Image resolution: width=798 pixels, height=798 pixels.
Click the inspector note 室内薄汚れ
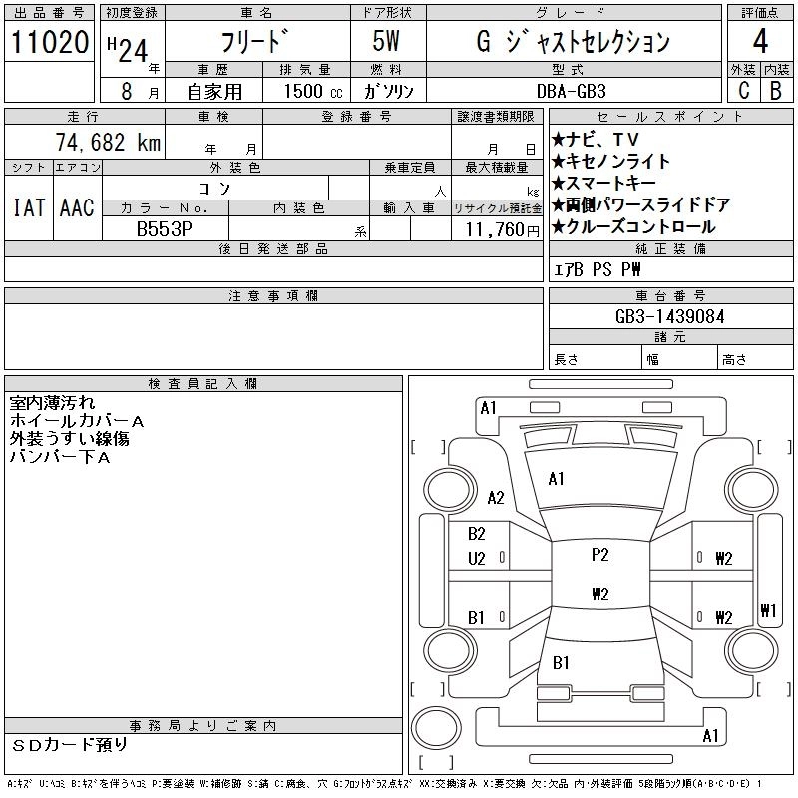[52, 403]
